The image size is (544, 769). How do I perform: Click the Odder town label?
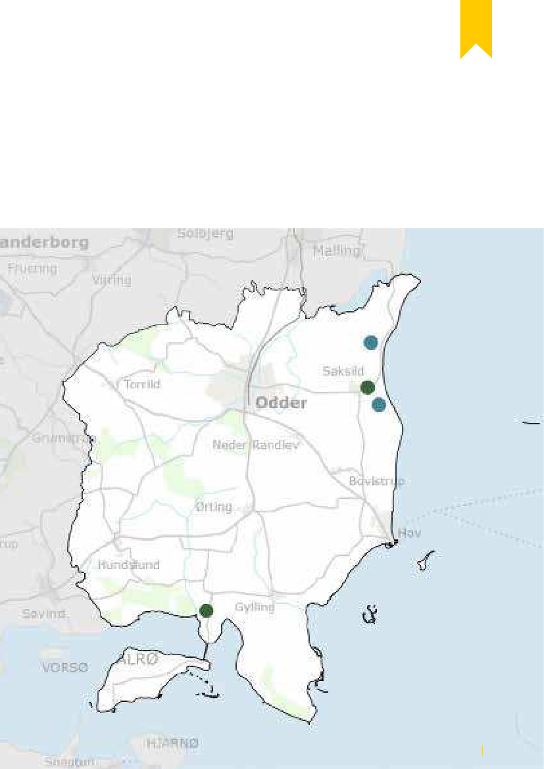click(x=281, y=403)
